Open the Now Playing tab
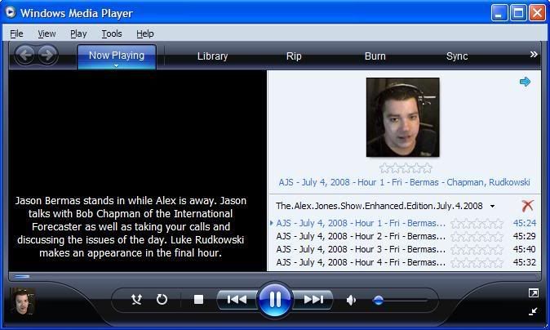550x330 pixels. pos(117,55)
